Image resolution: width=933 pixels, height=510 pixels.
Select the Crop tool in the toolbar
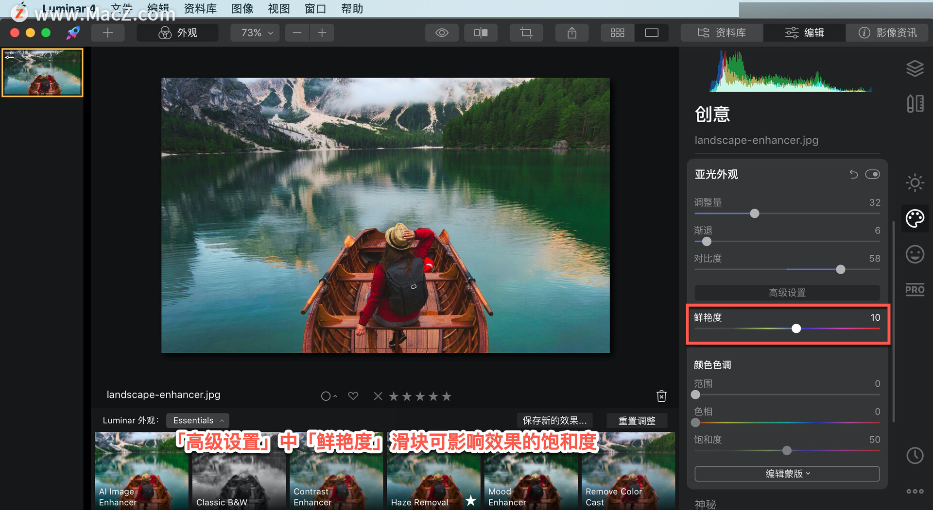(x=526, y=33)
